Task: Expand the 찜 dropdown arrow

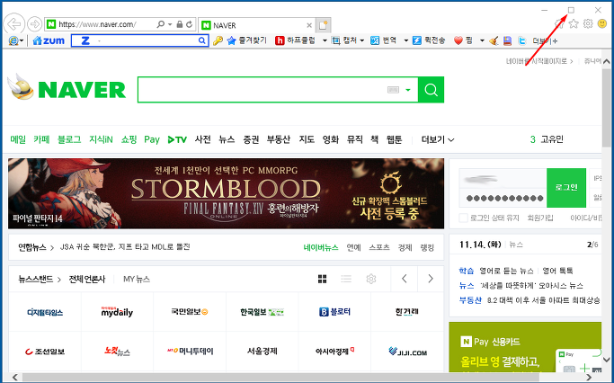Action: pyautogui.click(x=482, y=40)
